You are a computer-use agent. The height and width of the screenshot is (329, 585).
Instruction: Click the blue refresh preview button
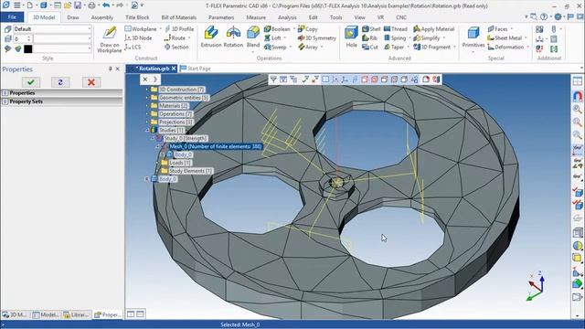60,82
